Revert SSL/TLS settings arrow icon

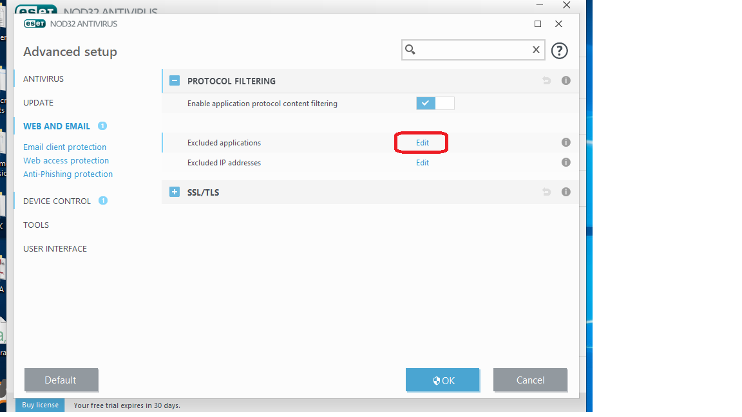coord(546,192)
